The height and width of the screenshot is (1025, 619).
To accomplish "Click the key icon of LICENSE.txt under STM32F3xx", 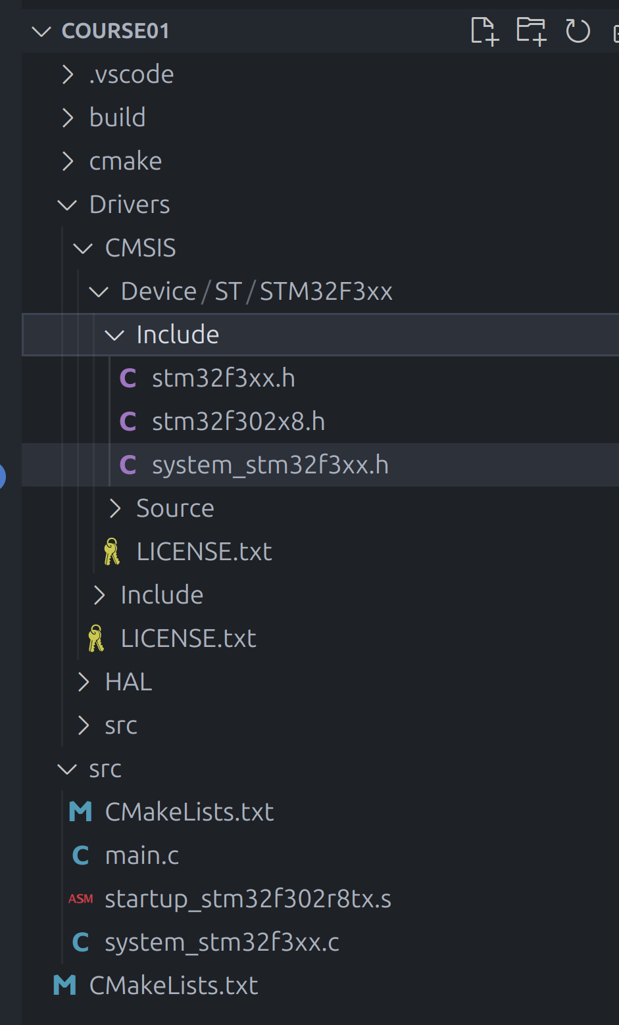I will pos(112,552).
